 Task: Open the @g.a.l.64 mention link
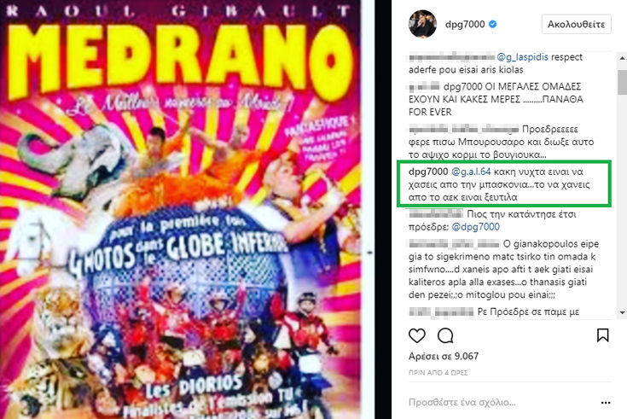click(471, 172)
